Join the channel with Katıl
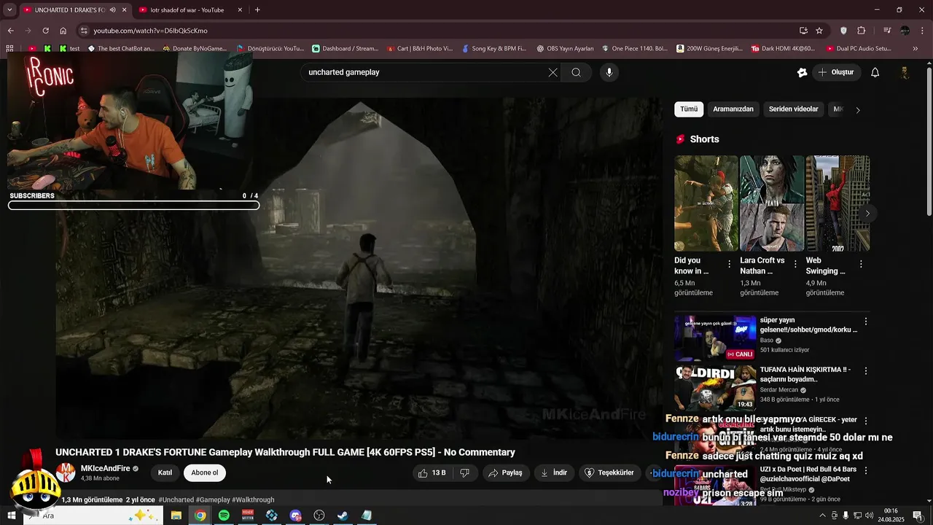 click(x=165, y=472)
